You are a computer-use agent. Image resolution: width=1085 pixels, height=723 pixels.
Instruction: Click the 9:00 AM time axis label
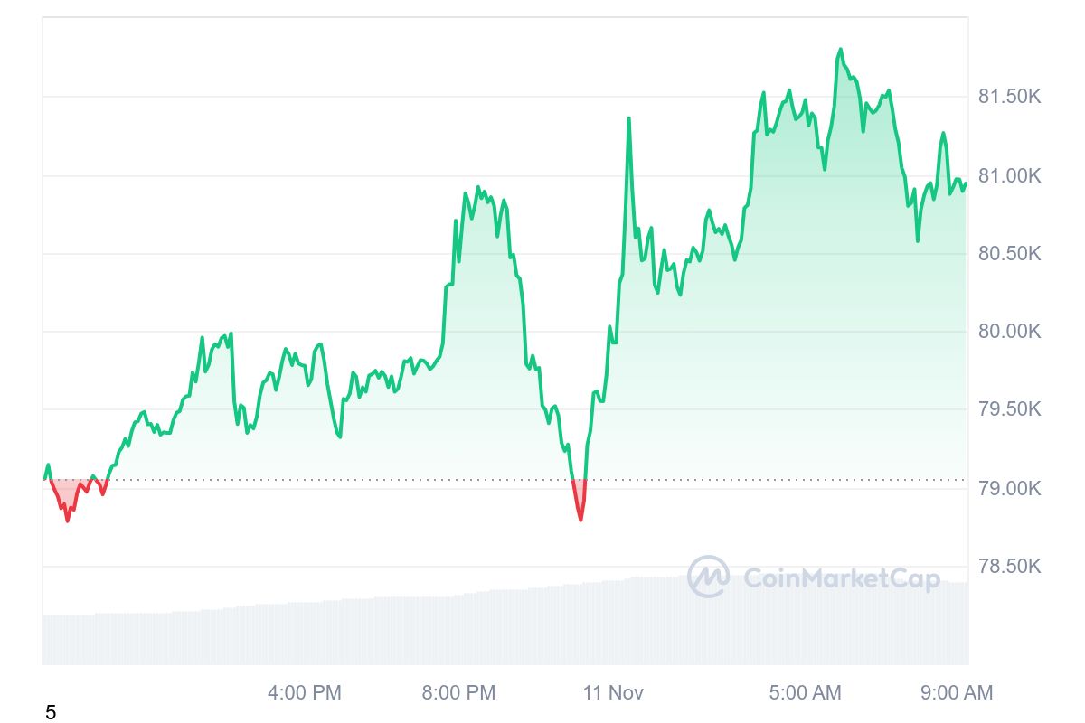[957, 693]
